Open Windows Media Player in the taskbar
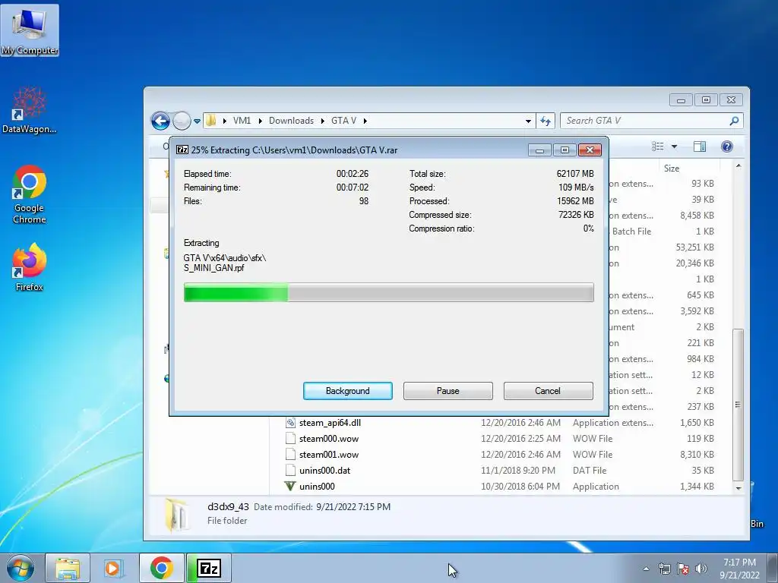This screenshot has height=583, width=778. pyautogui.click(x=112, y=568)
